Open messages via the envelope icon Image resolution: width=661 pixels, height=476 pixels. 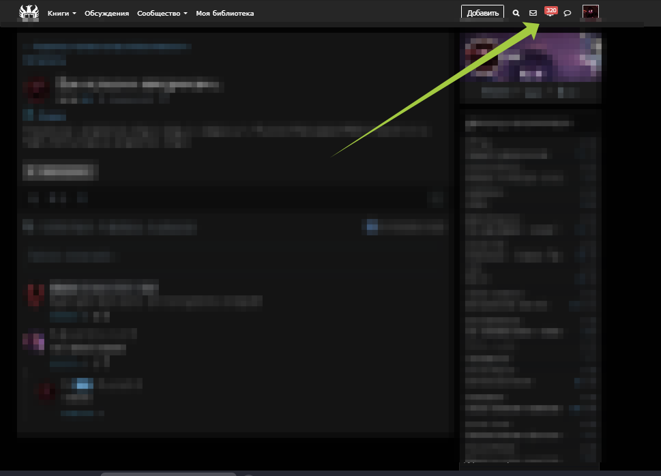click(533, 13)
